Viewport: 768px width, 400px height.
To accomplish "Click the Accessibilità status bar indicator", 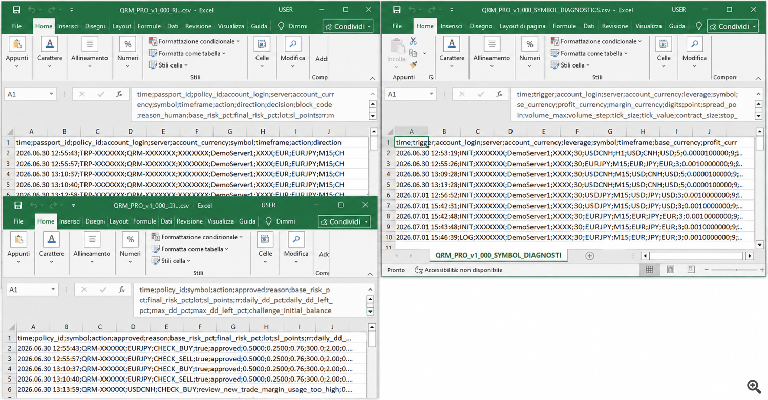I will click(x=458, y=270).
